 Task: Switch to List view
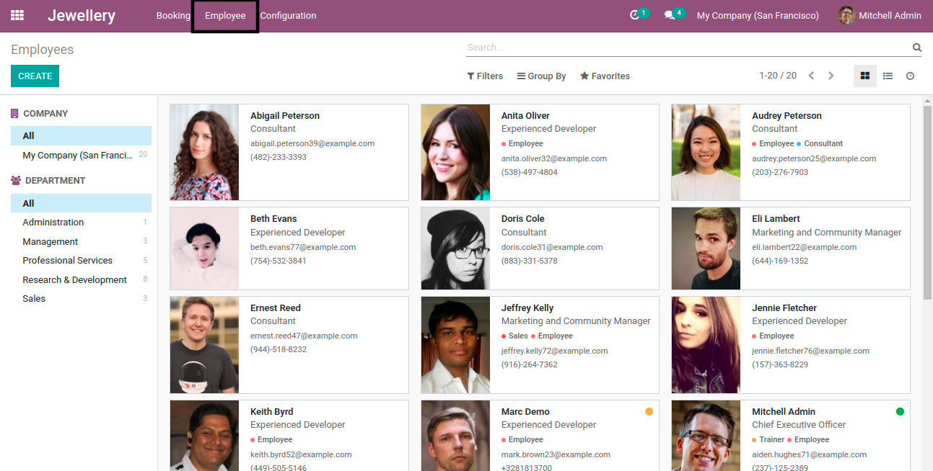[888, 76]
